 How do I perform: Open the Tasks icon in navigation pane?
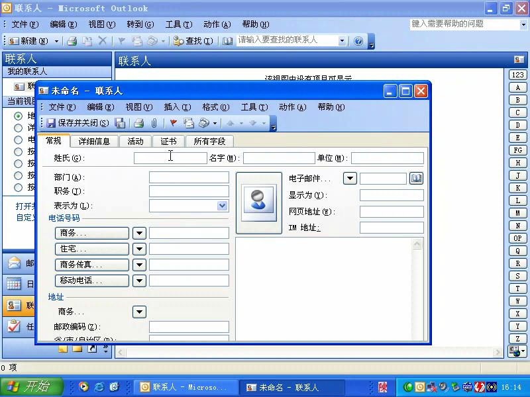[14, 326]
